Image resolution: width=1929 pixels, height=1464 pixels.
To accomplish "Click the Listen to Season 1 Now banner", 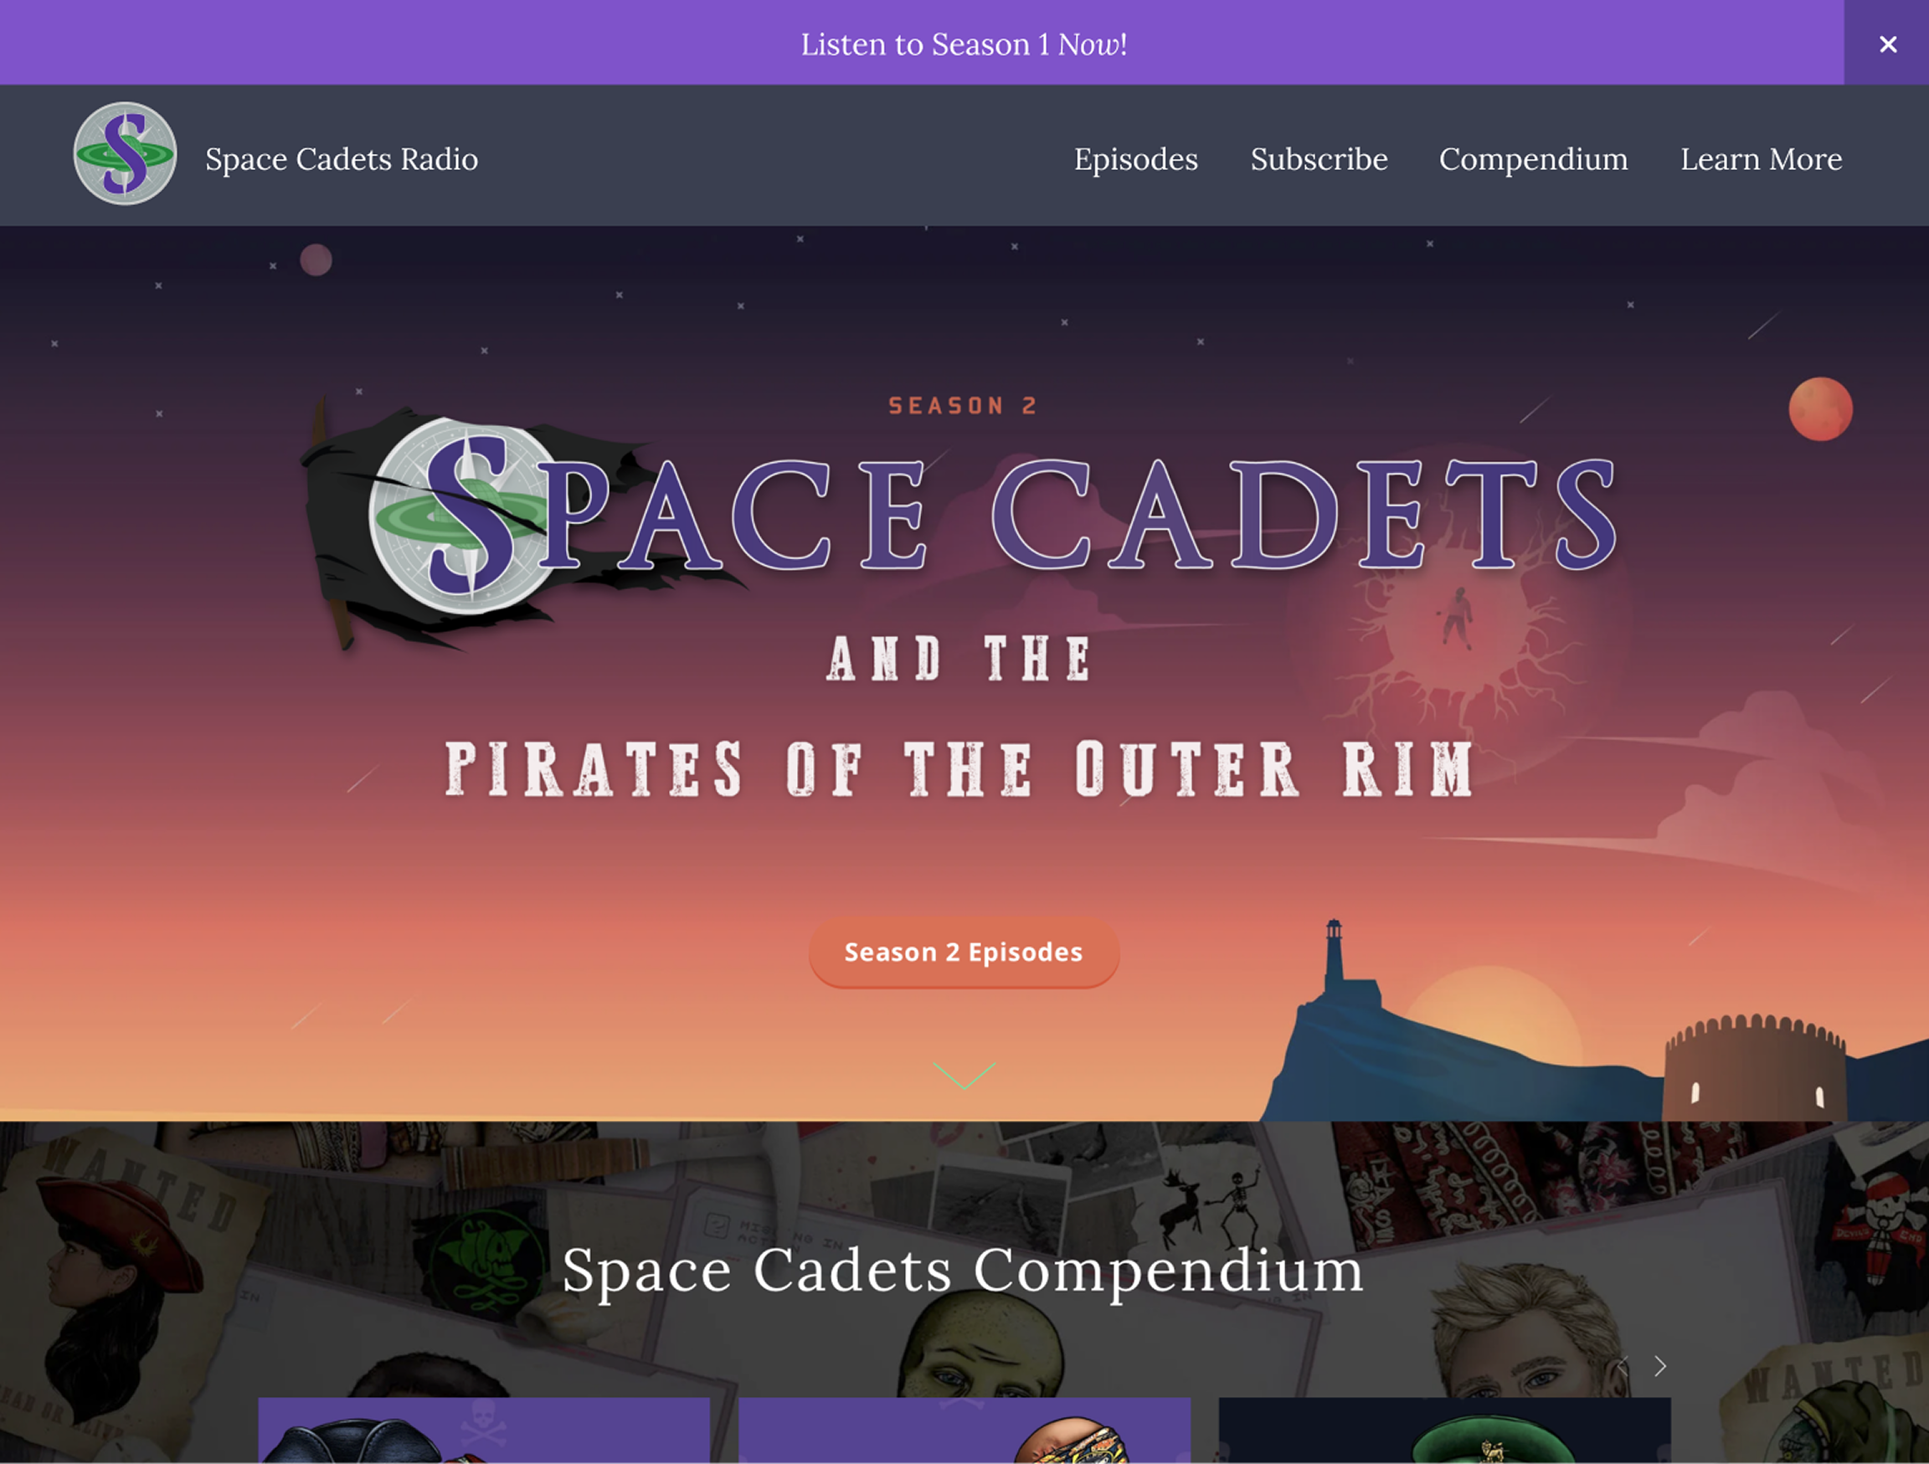I will [x=964, y=44].
